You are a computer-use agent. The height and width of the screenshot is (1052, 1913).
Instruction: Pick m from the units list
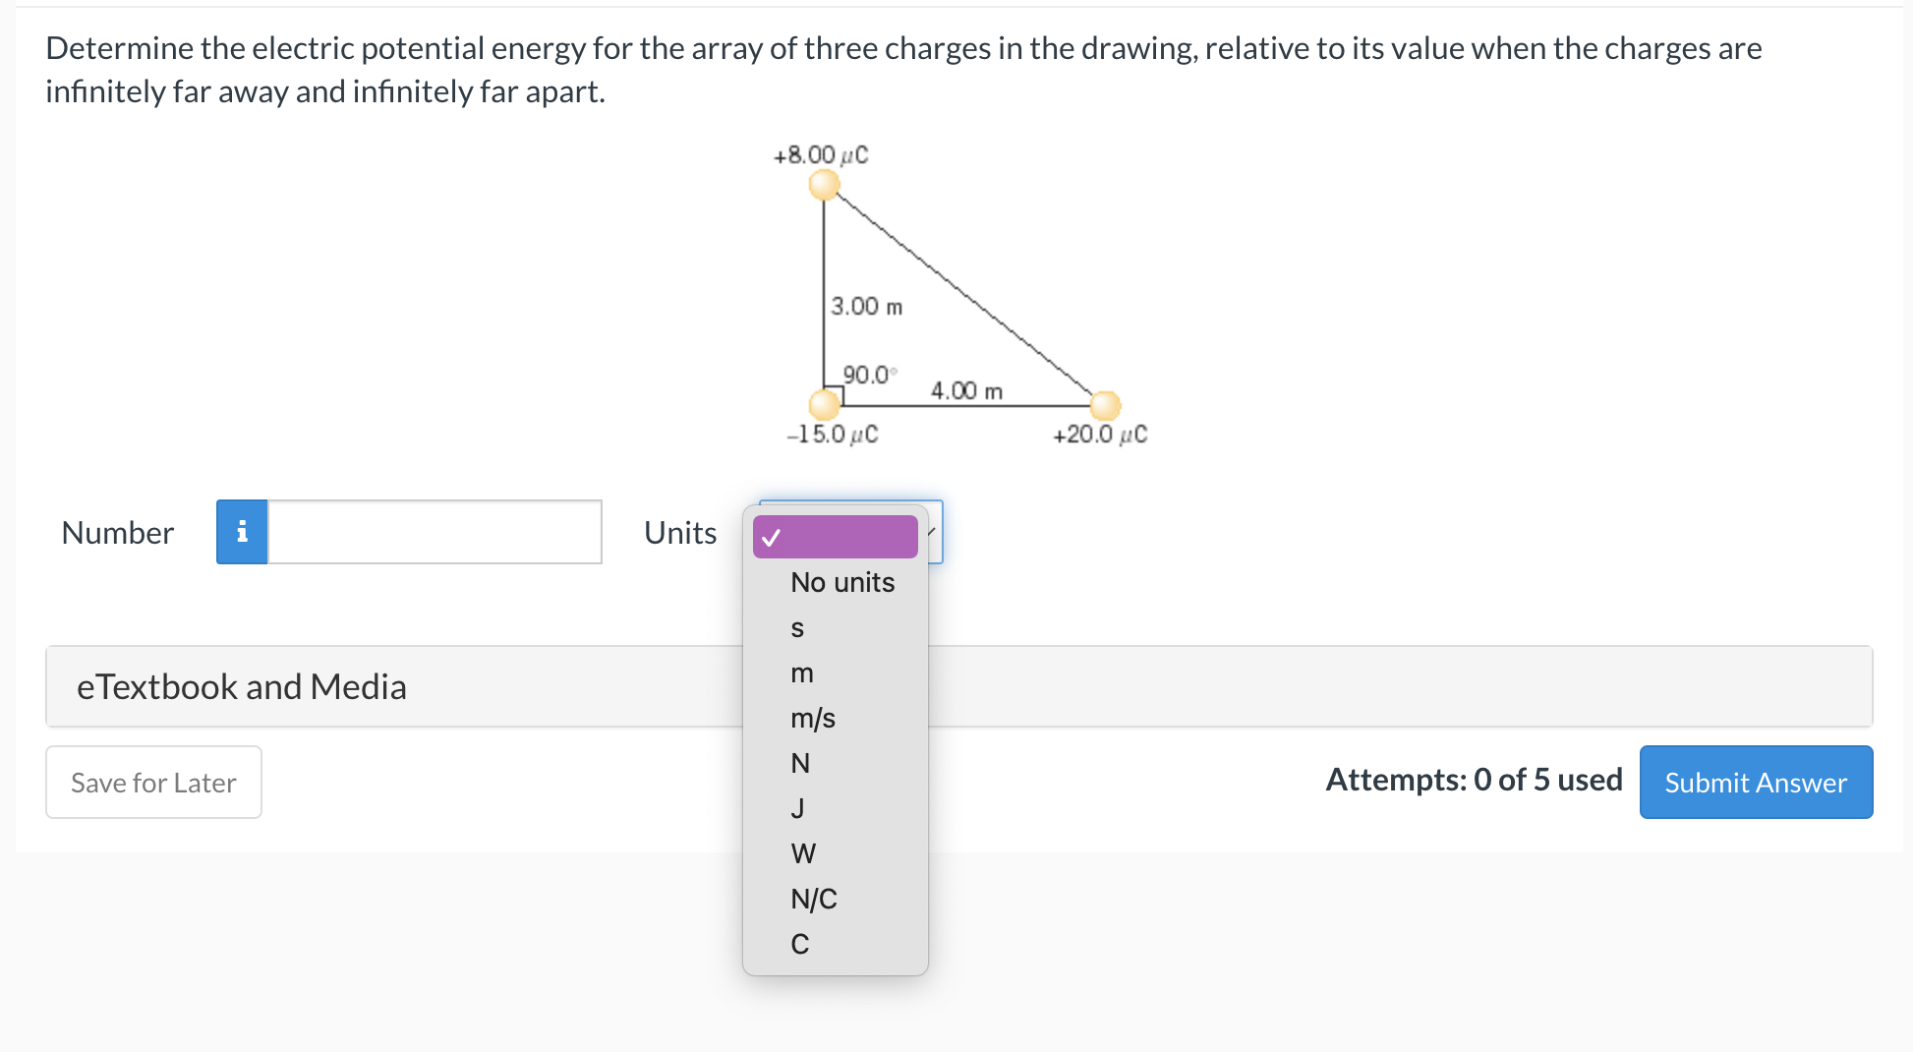(801, 672)
